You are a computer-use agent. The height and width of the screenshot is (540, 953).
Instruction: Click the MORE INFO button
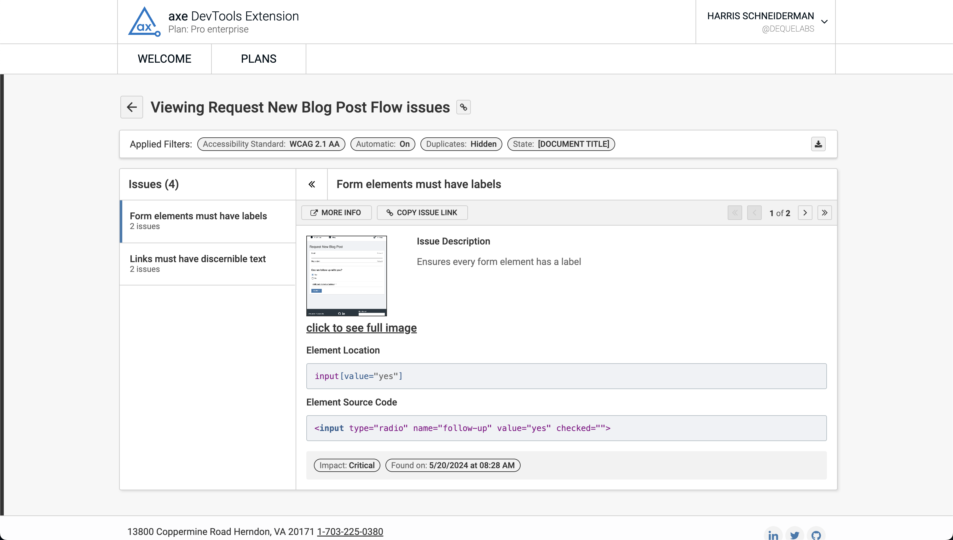[336, 213]
